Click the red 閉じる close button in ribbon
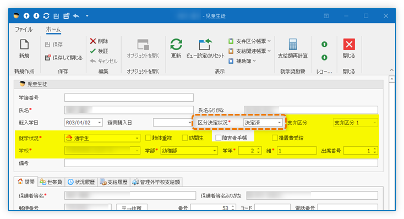This screenshot has height=219, width=404. pyautogui.click(x=349, y=48)
